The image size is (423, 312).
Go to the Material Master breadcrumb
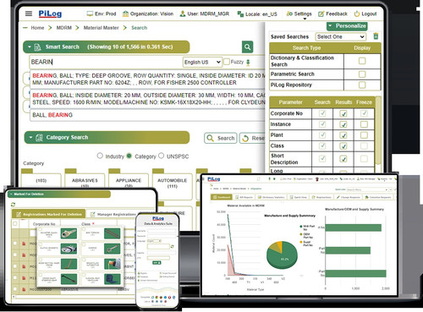101,28
